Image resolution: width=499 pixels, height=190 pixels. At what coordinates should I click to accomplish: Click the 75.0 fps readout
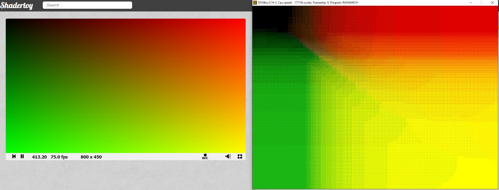click(59, 157)
